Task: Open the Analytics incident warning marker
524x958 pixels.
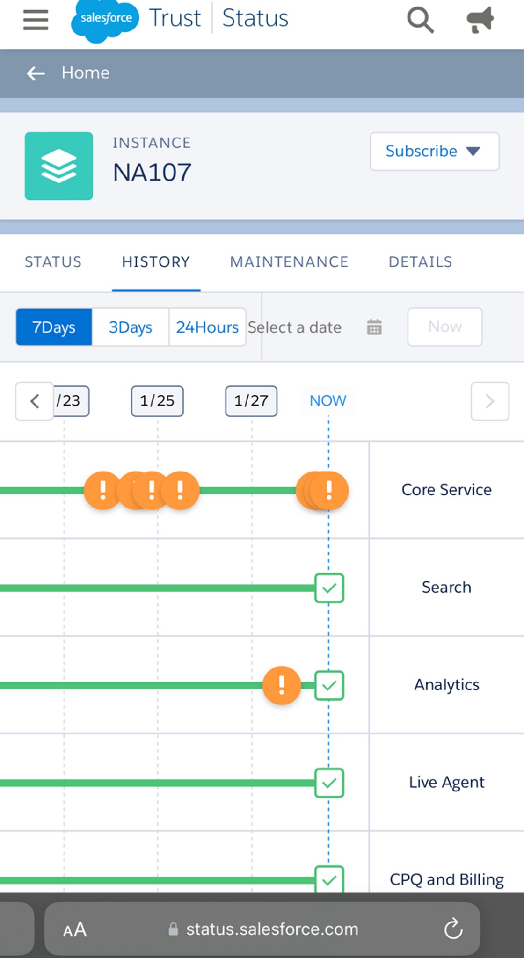Action: 282,685
